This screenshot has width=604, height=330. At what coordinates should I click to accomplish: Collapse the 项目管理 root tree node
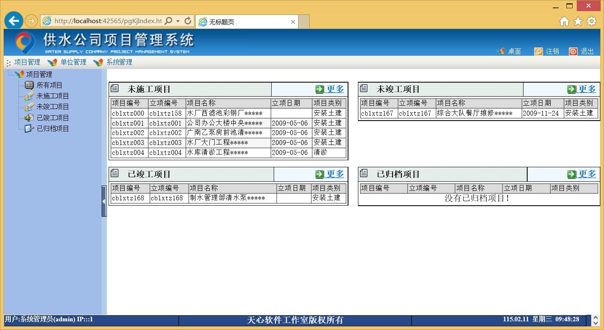(x=19, y=74)
